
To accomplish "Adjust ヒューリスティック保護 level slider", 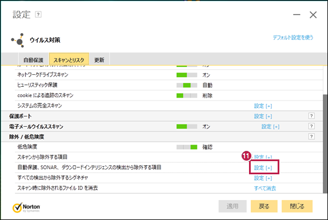I will [187, 85].
